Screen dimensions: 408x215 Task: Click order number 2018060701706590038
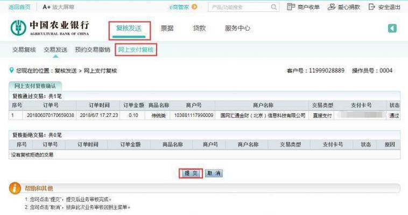coord(51,115)
